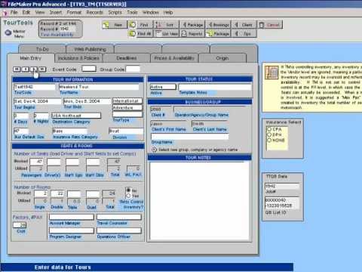Click the Cancel trash-can button

[270, 25]
